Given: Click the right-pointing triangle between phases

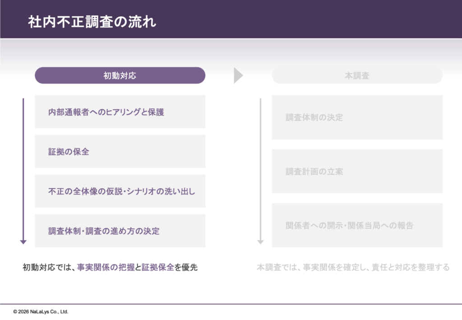Looking at the screenshot, I should (x=238, y=76).
